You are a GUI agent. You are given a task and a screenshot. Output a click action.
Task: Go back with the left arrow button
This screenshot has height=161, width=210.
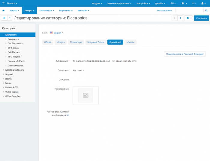click(x=4, y=18)
